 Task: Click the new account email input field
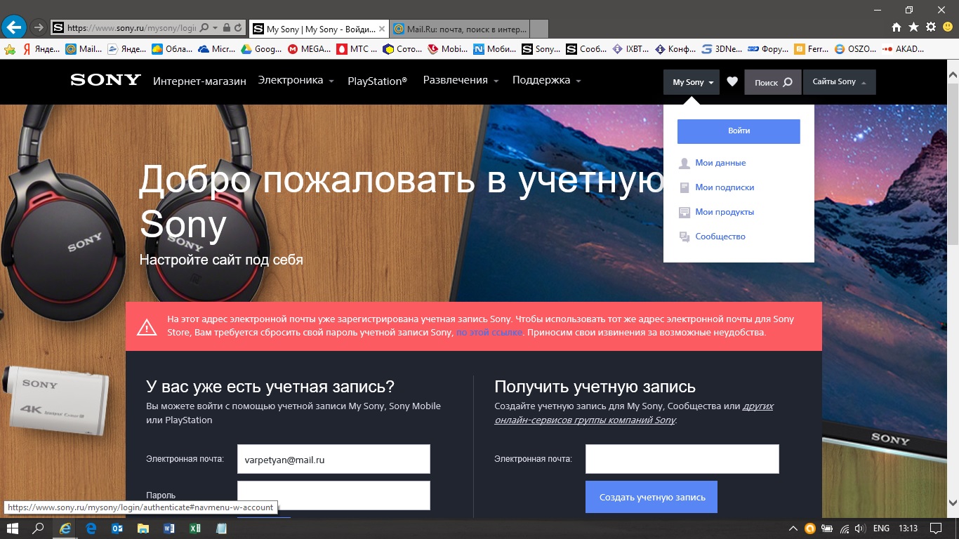(681, 458)
